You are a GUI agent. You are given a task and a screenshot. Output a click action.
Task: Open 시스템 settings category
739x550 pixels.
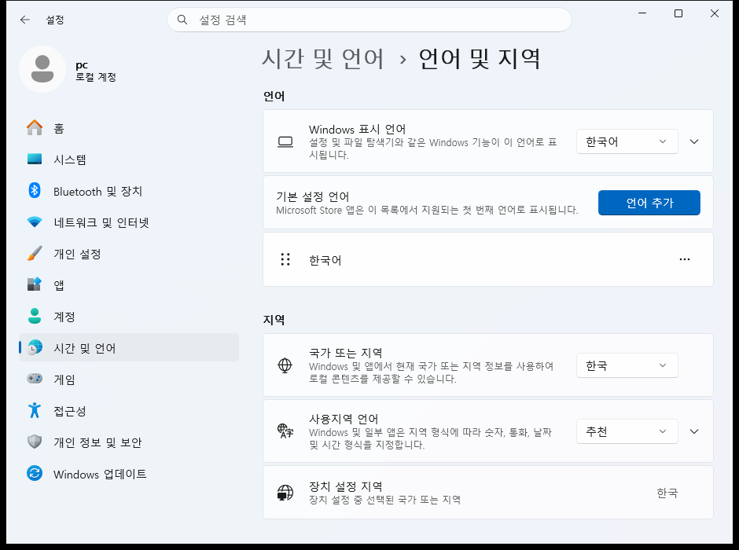point(129,159)
